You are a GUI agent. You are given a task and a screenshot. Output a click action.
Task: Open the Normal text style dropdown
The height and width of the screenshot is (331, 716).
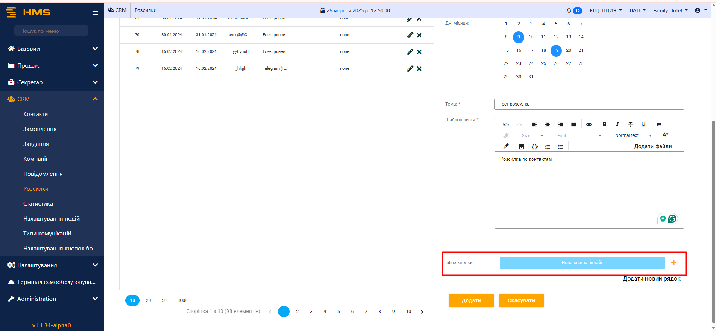point(633,135)
